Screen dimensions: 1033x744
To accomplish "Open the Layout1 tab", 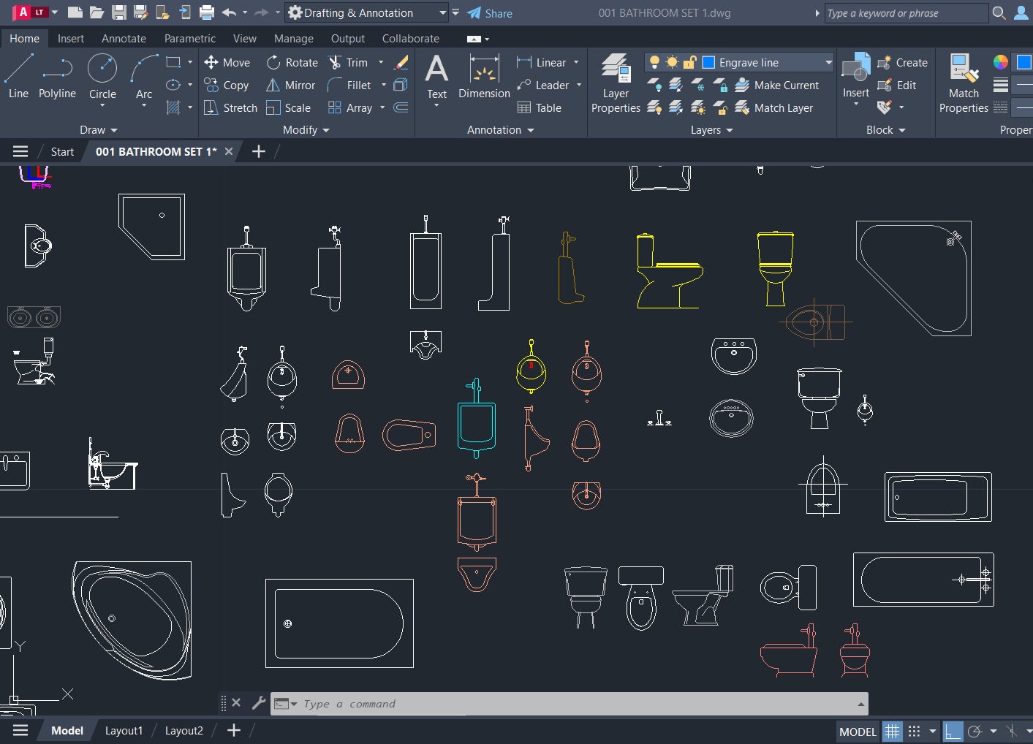I will click(124, 730).
